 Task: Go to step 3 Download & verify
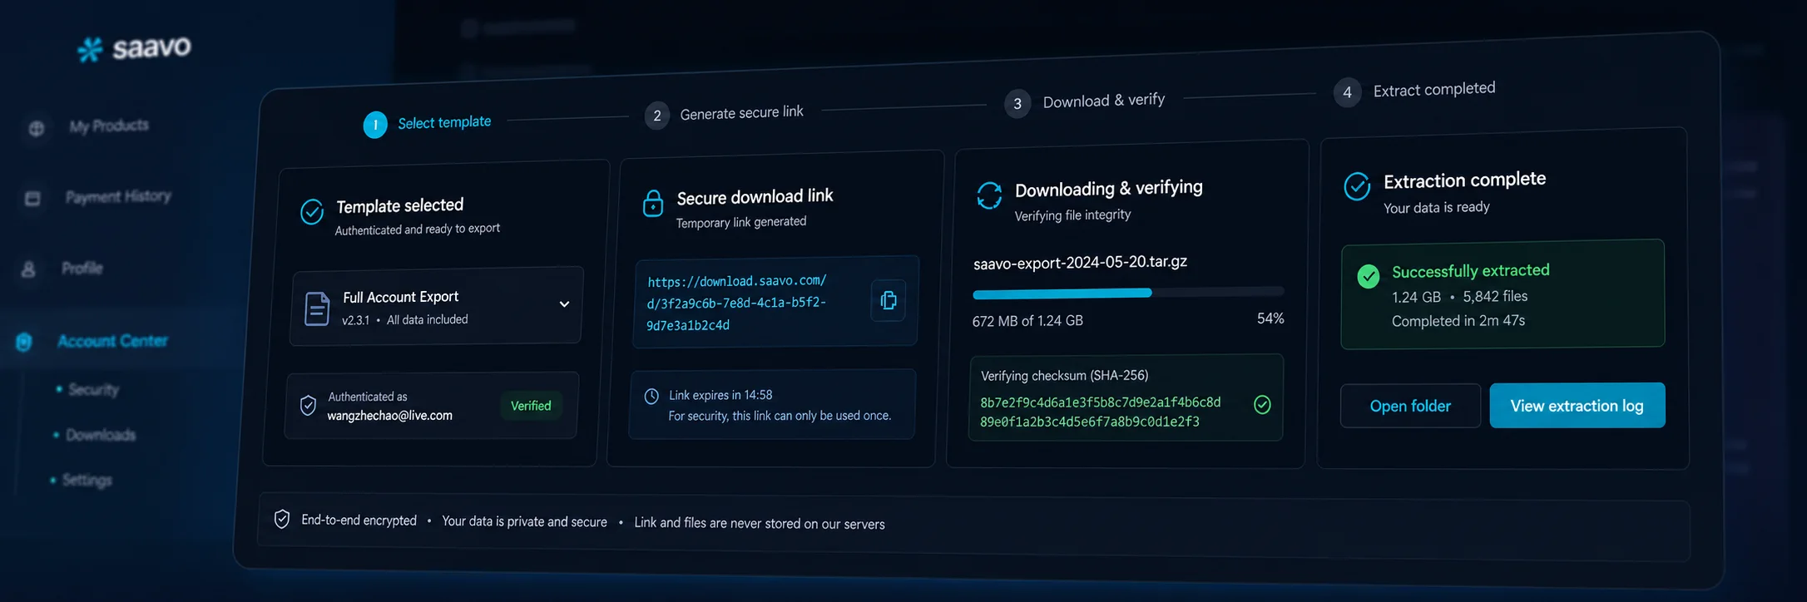[1085, 101]
